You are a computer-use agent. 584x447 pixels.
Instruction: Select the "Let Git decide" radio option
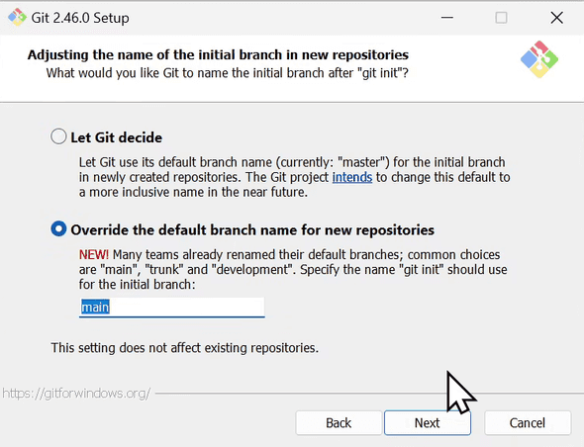pos(58,136)
